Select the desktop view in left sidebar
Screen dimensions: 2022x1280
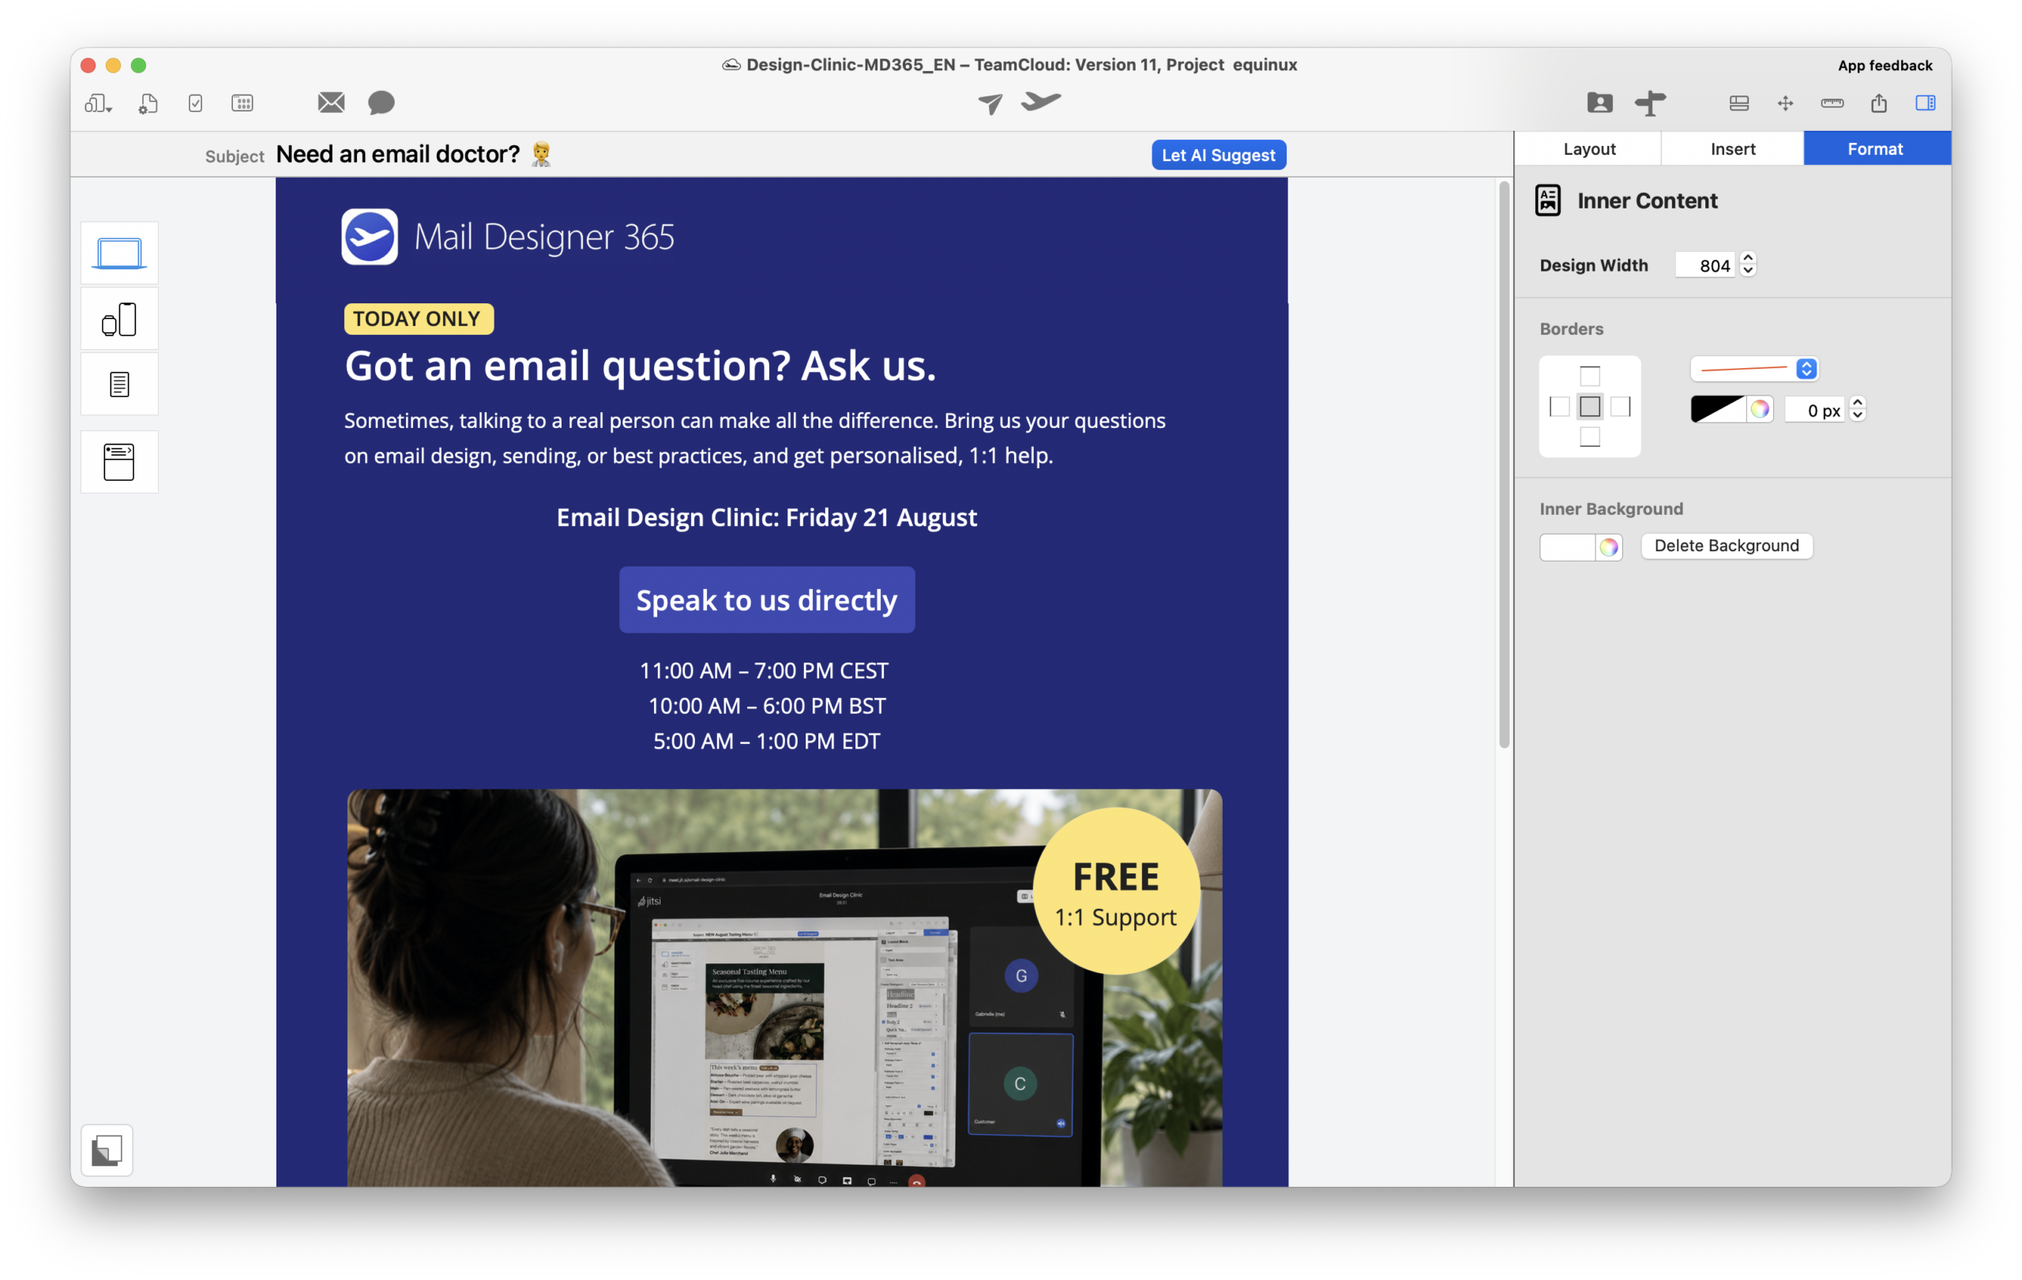[x=119, y=253]
